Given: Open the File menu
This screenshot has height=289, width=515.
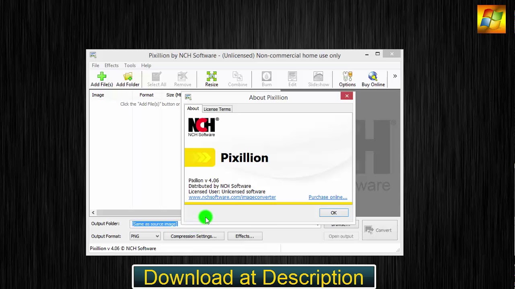Looking at the screenshot, I should pos(95,65).
